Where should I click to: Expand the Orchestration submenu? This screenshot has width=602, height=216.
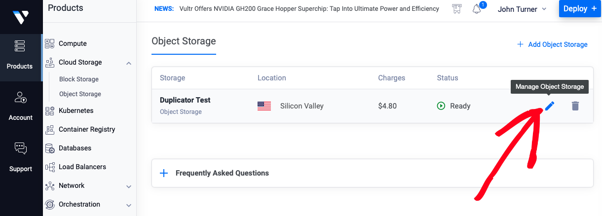[129, 205]
